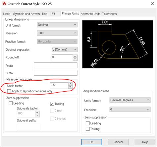Enable Apply to layout dimensions only

pos(9,91)
